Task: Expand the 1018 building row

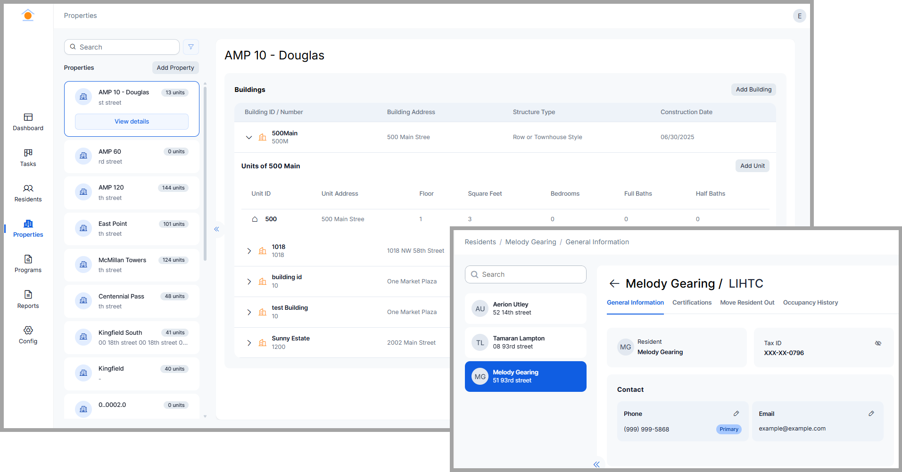Action: pos(249,251)
